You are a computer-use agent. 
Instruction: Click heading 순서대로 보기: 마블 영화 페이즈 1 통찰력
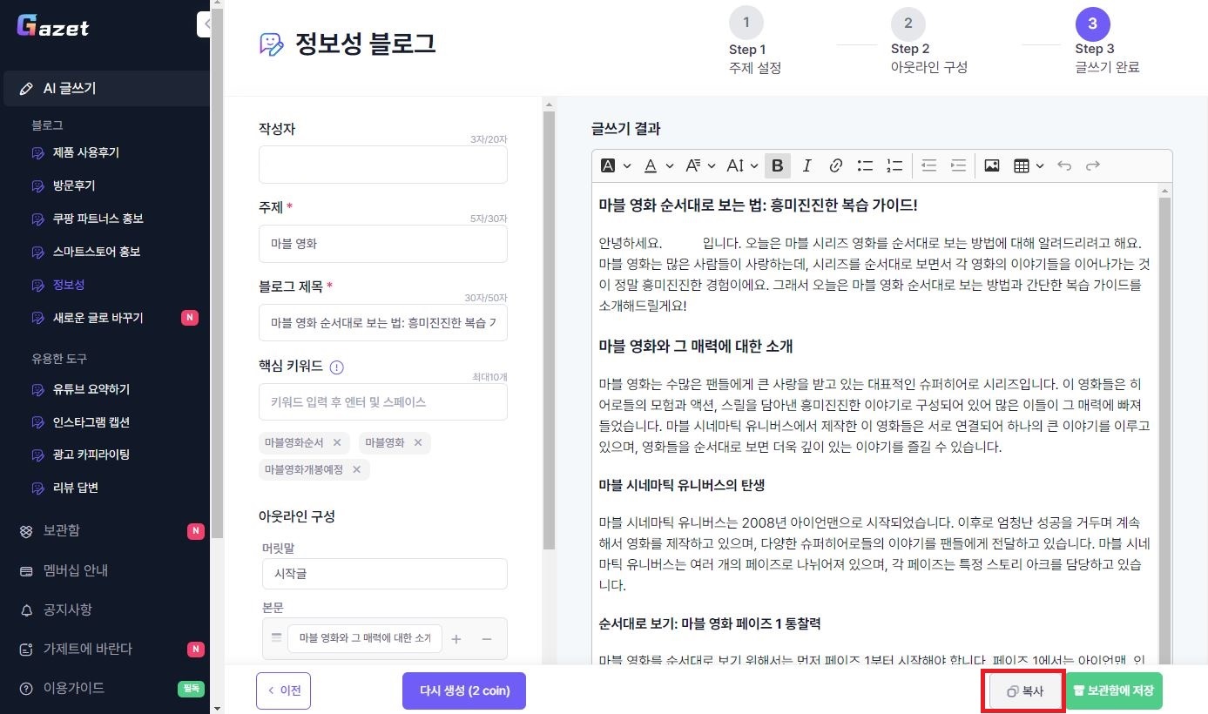click(x=710, y=623)
